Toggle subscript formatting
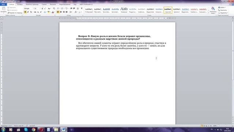 (x=38, y=12)
